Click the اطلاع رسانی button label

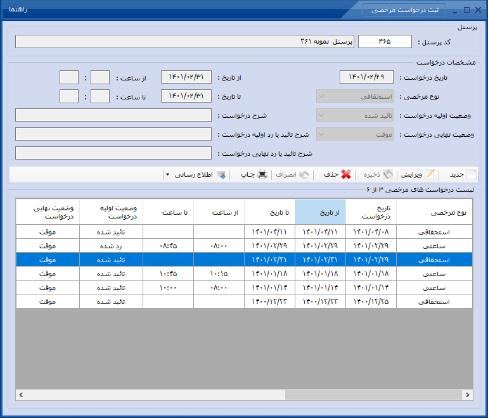pos(193,175)
